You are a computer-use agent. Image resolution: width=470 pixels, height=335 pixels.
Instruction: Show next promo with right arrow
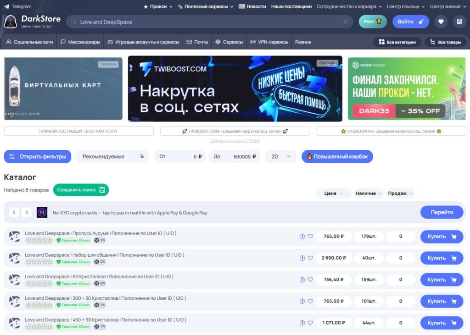click(27, 212)
